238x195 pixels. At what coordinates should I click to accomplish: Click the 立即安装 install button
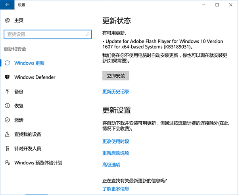(x=116, y=76)
